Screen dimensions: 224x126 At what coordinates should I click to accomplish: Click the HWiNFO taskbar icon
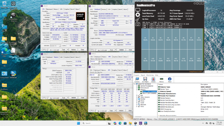146,123
